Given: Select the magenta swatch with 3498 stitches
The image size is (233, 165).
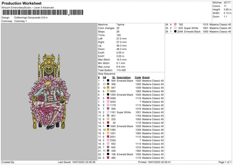Looking at the screenshot, I should coord(108,98).
